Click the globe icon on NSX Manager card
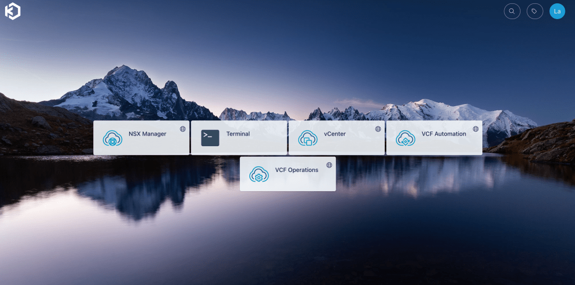Viewport: 575px width, 285px height. click(x=182, y=129)
